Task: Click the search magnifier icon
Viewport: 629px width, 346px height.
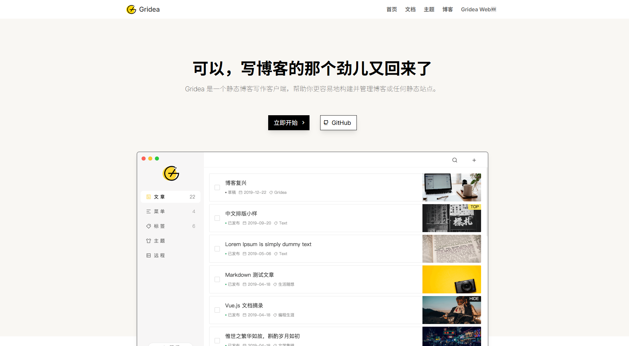Action: coord(454,160)
